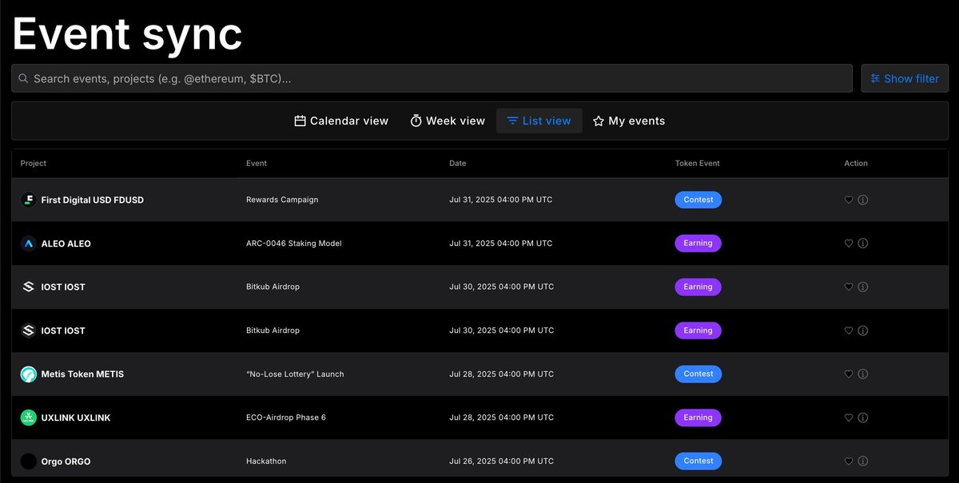Screen dimensions: 959x483
Task: Click the Date column header
Action: tap(458, 164)
